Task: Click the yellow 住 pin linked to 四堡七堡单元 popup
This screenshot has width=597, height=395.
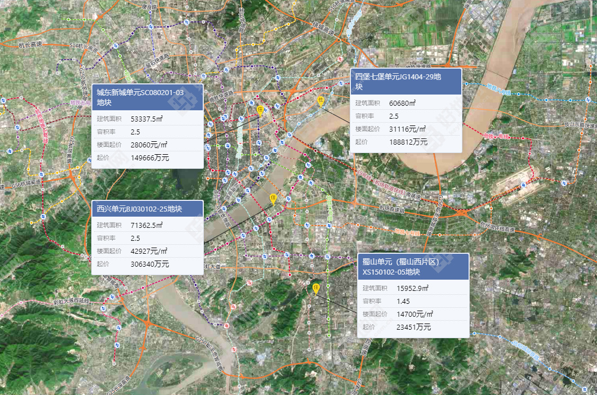Action: point(320,101)
